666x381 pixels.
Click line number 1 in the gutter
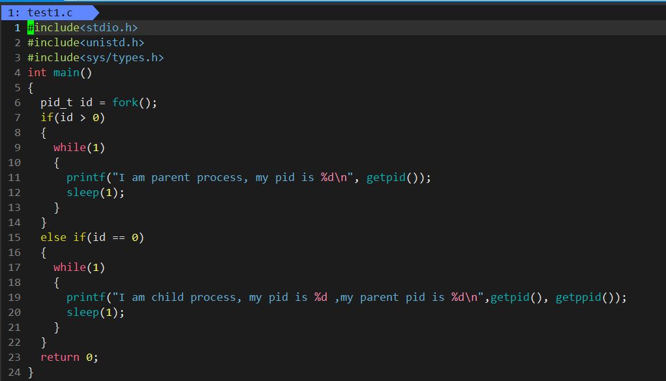(18, 28)
